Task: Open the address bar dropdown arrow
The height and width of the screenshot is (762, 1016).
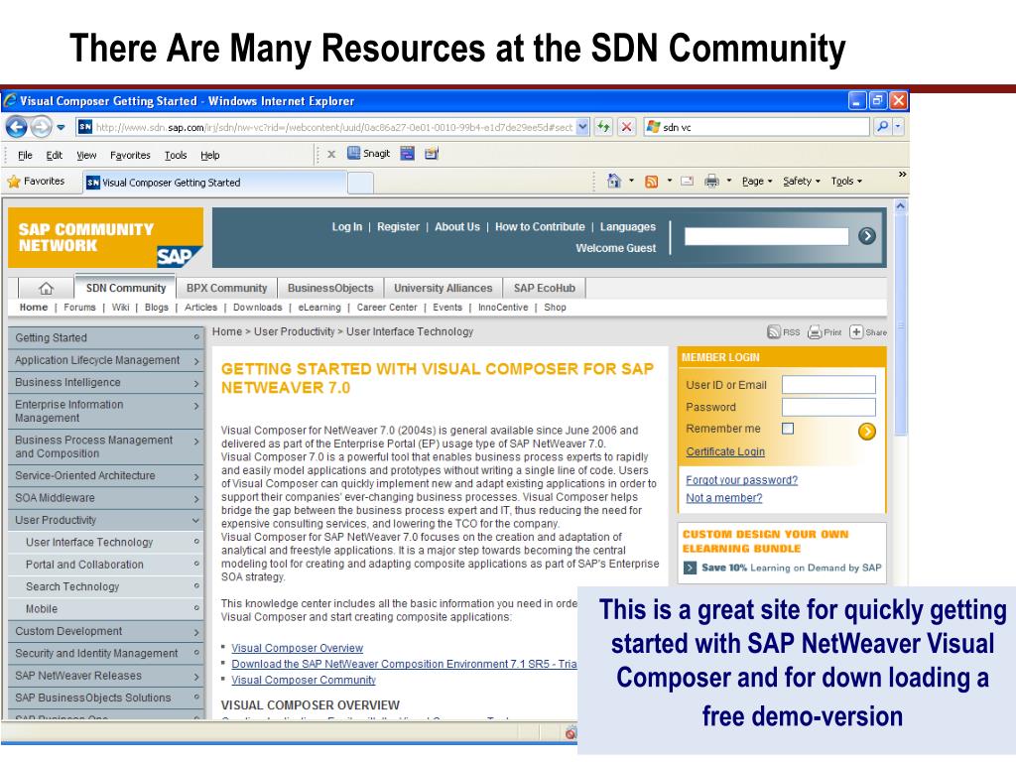Action: 582,127
